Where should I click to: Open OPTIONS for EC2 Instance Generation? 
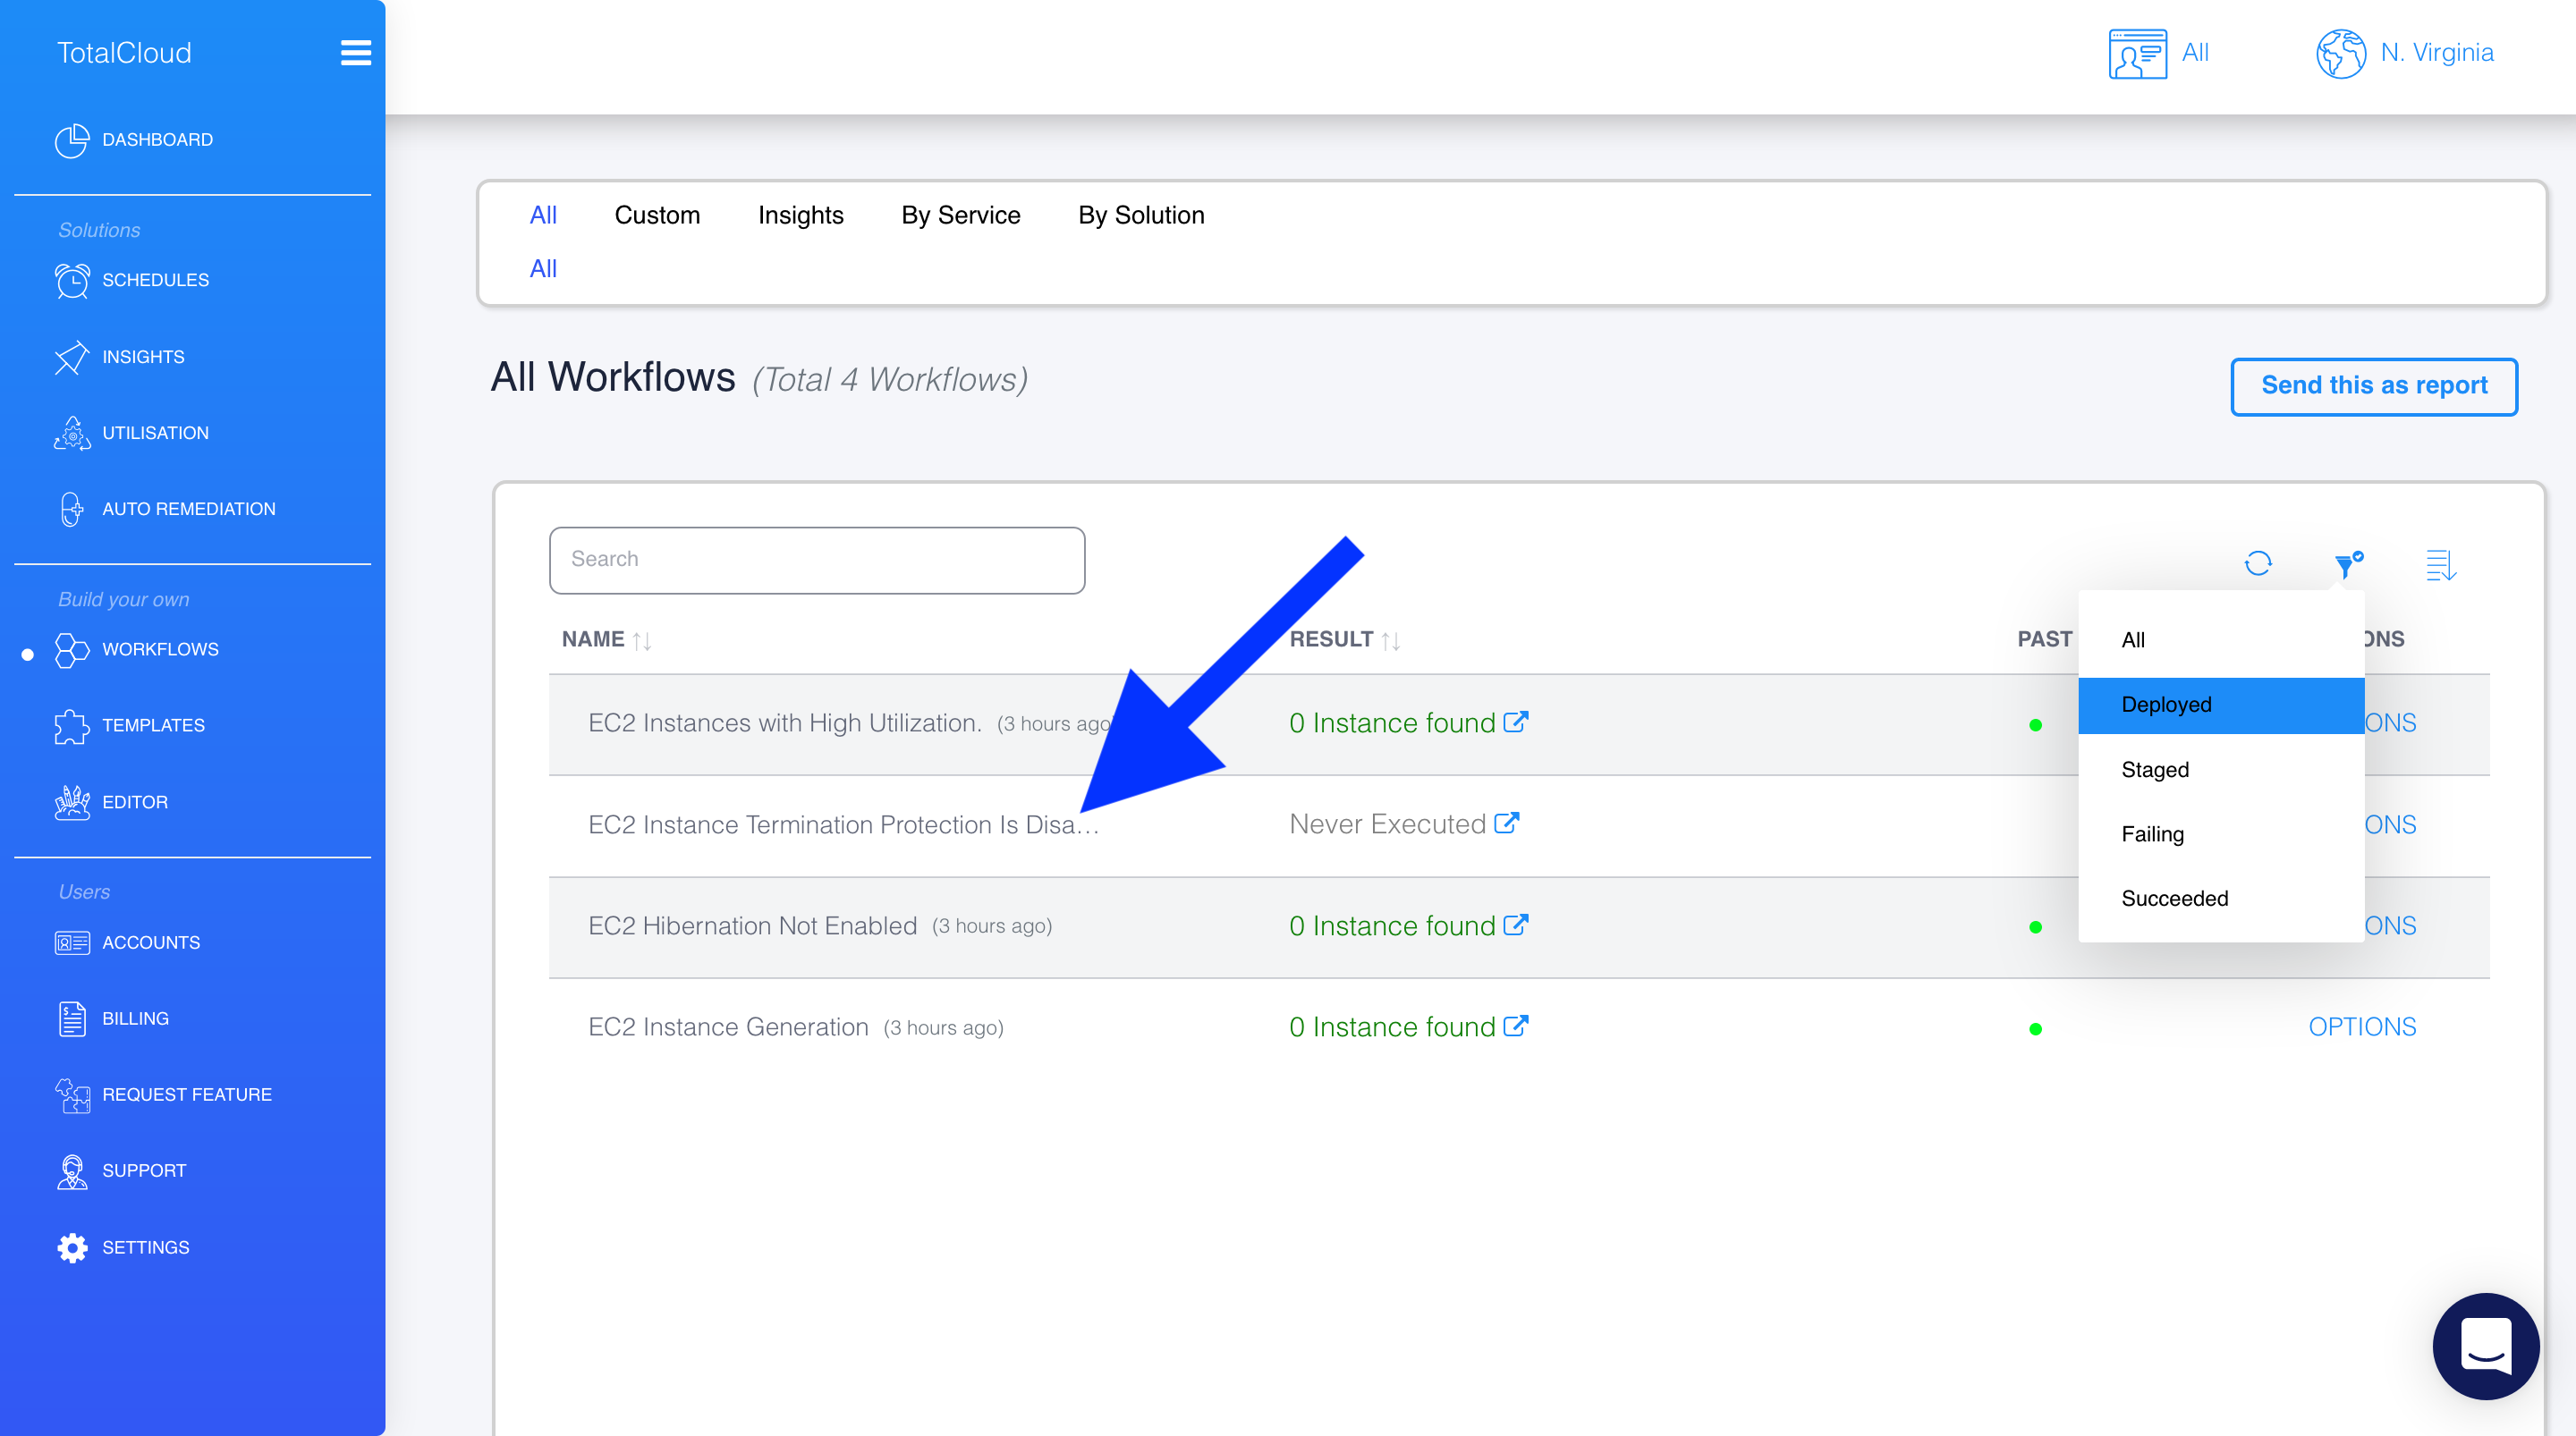coord(2362,1027)
